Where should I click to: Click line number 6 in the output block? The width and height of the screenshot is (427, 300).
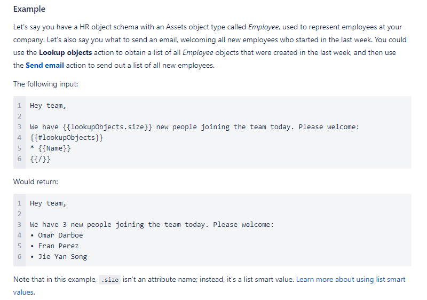click(19, 256)
